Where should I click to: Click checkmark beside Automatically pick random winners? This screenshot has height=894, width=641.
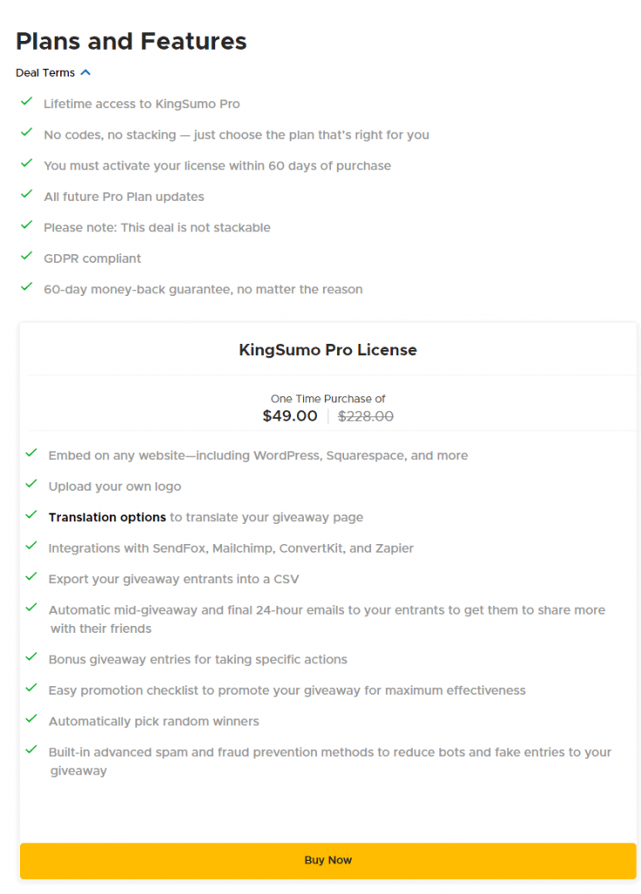click(x=31, y=719)
